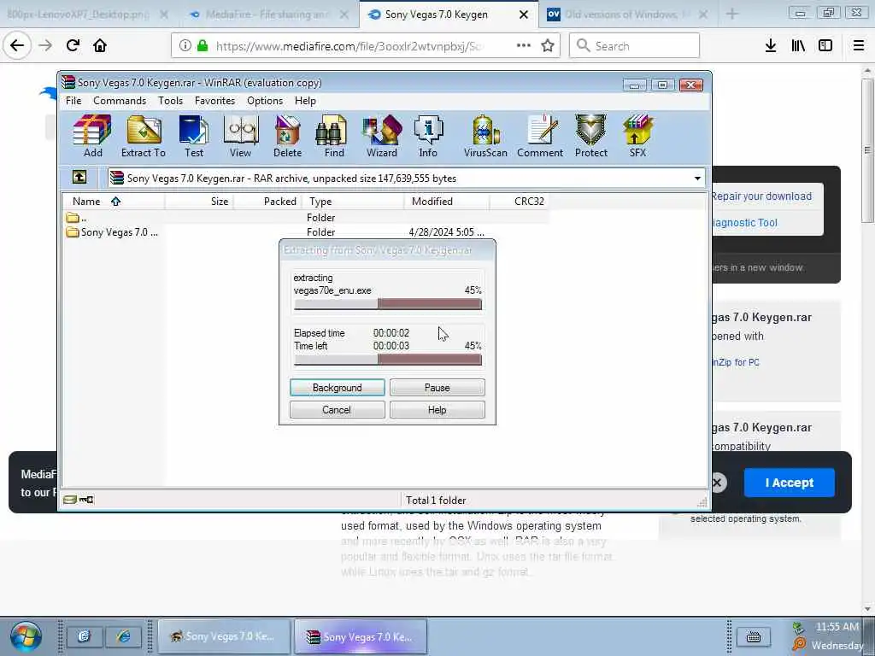Screen dimensions: 875x656
Task: Open the Options menu
Action: [265, 101]
